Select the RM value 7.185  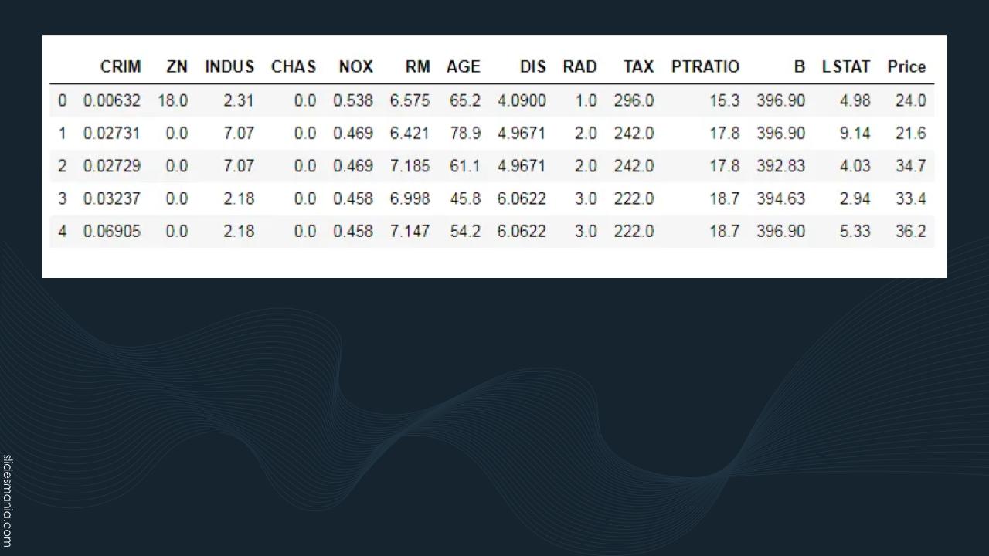coord(410,166)
